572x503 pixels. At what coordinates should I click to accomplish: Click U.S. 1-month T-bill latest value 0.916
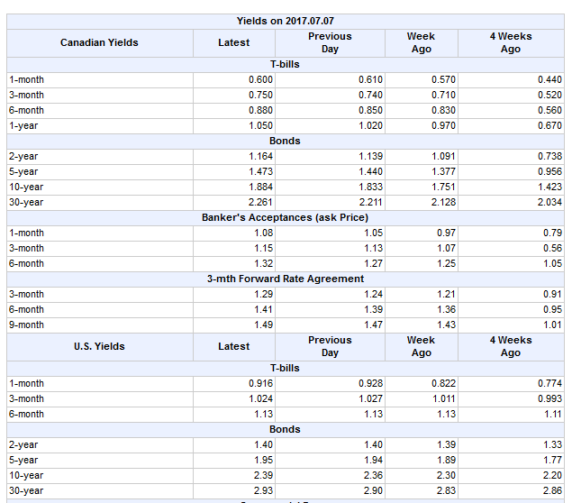[x=260, y=383]
